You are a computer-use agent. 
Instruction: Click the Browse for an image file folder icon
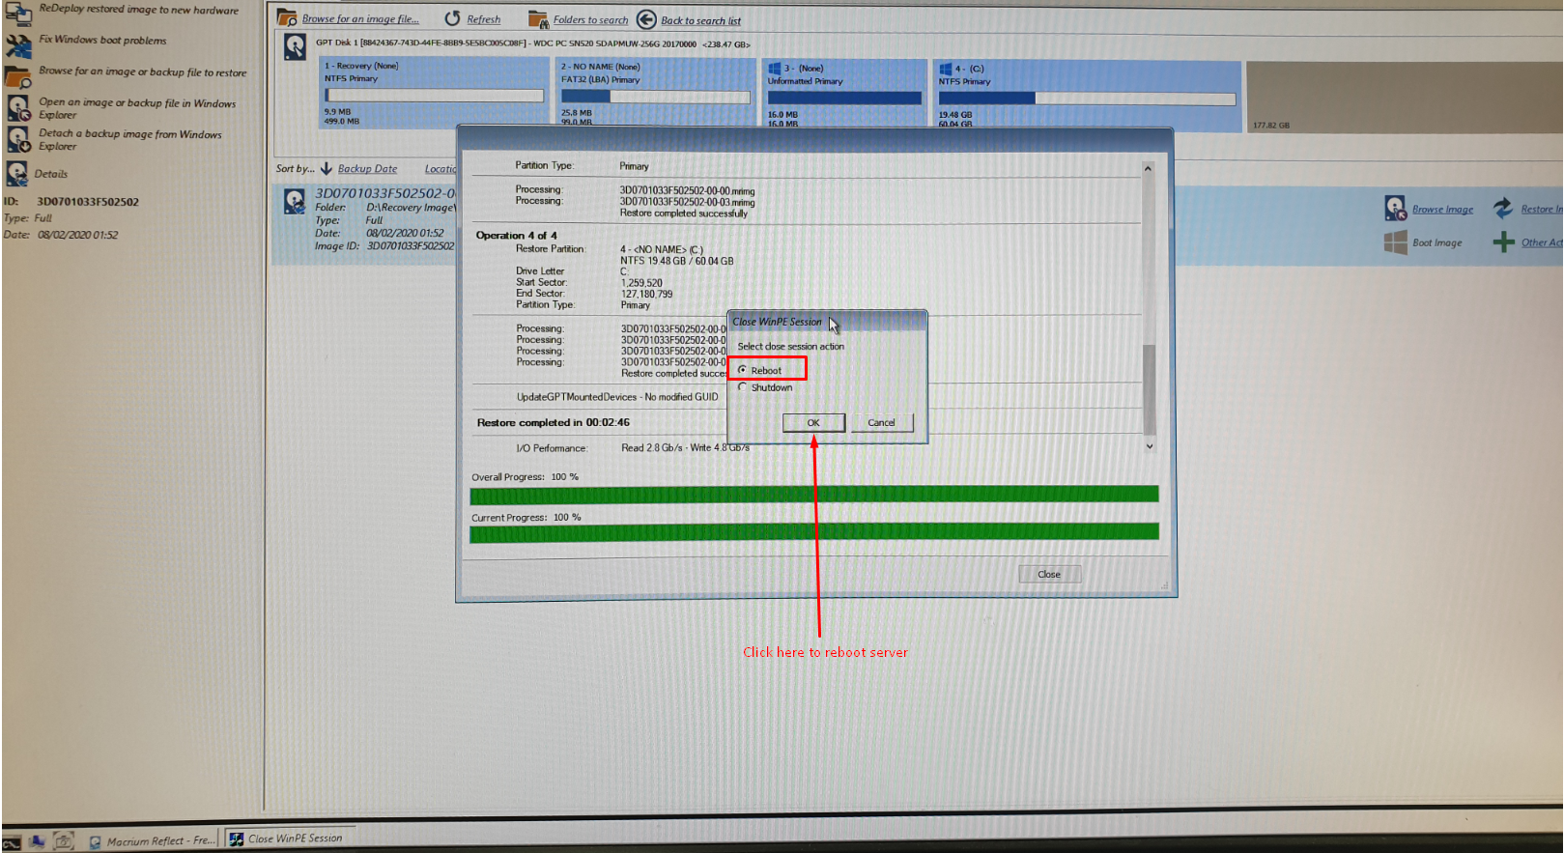click(x=287, y=18)
